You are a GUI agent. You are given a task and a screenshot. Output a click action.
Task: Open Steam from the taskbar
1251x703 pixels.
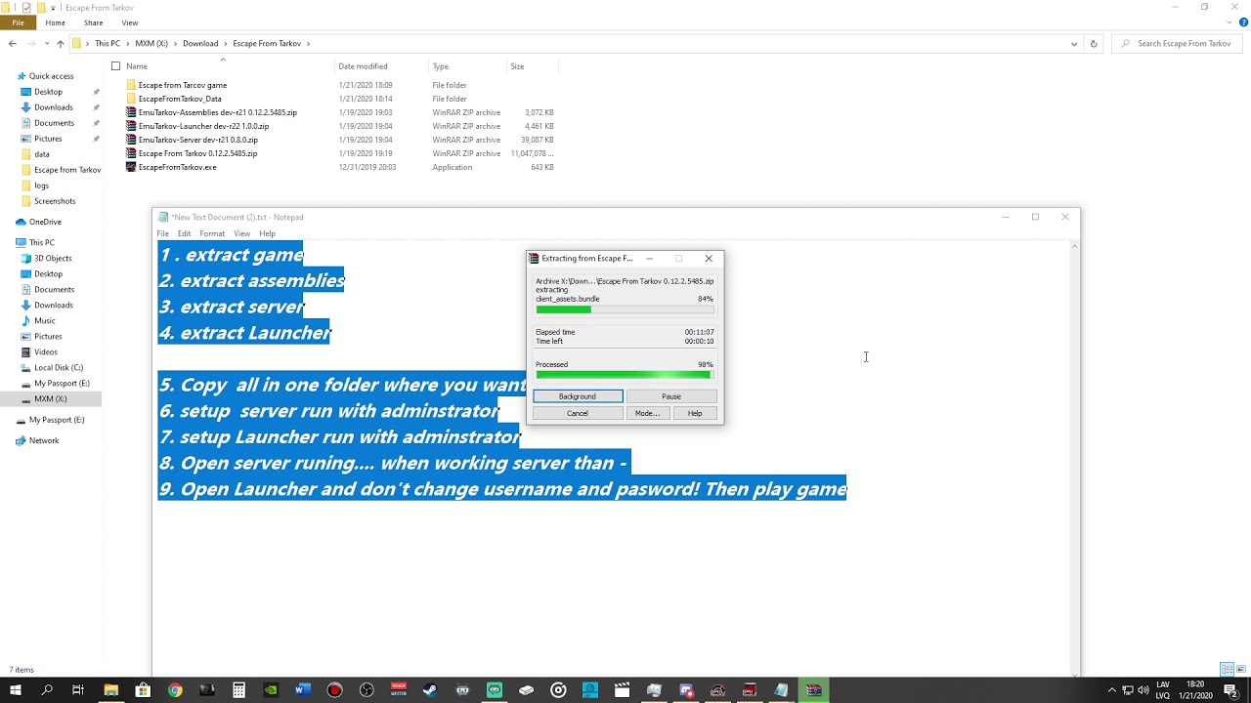coord(430,690)
